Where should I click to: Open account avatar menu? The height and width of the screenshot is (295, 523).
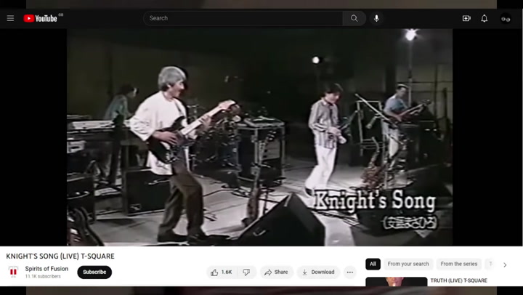pyautogui.click(x=506, y=19)
